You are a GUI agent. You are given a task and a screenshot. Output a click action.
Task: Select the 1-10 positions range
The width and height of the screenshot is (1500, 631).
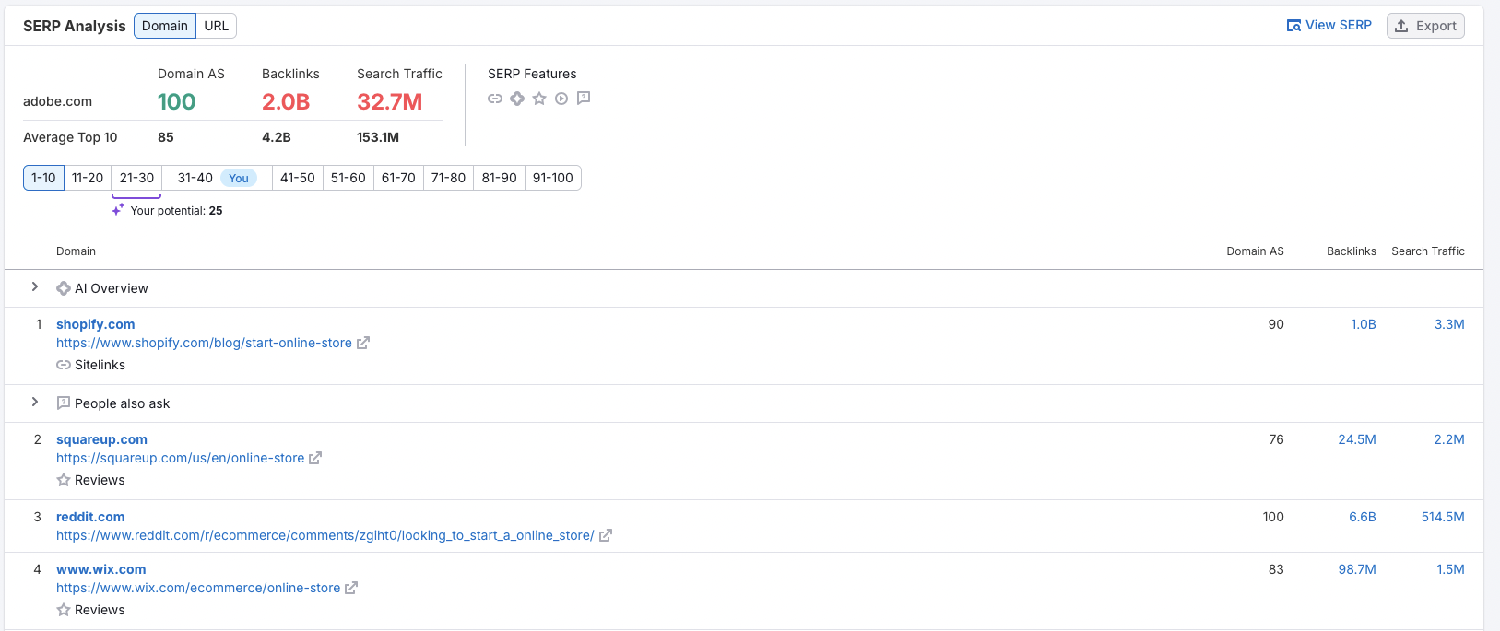click(x=43, y=178)
